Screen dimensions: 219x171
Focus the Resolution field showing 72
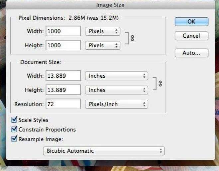click(x=63, y=104)
